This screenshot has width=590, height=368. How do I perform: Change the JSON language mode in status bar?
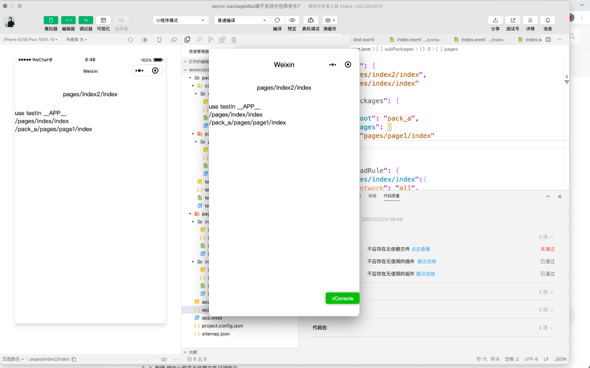[560, 359]
